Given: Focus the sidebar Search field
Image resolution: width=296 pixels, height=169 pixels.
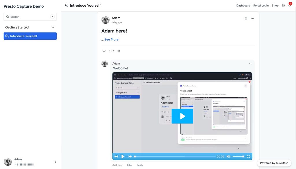Looking at the screenshot, I should (30, 17).
